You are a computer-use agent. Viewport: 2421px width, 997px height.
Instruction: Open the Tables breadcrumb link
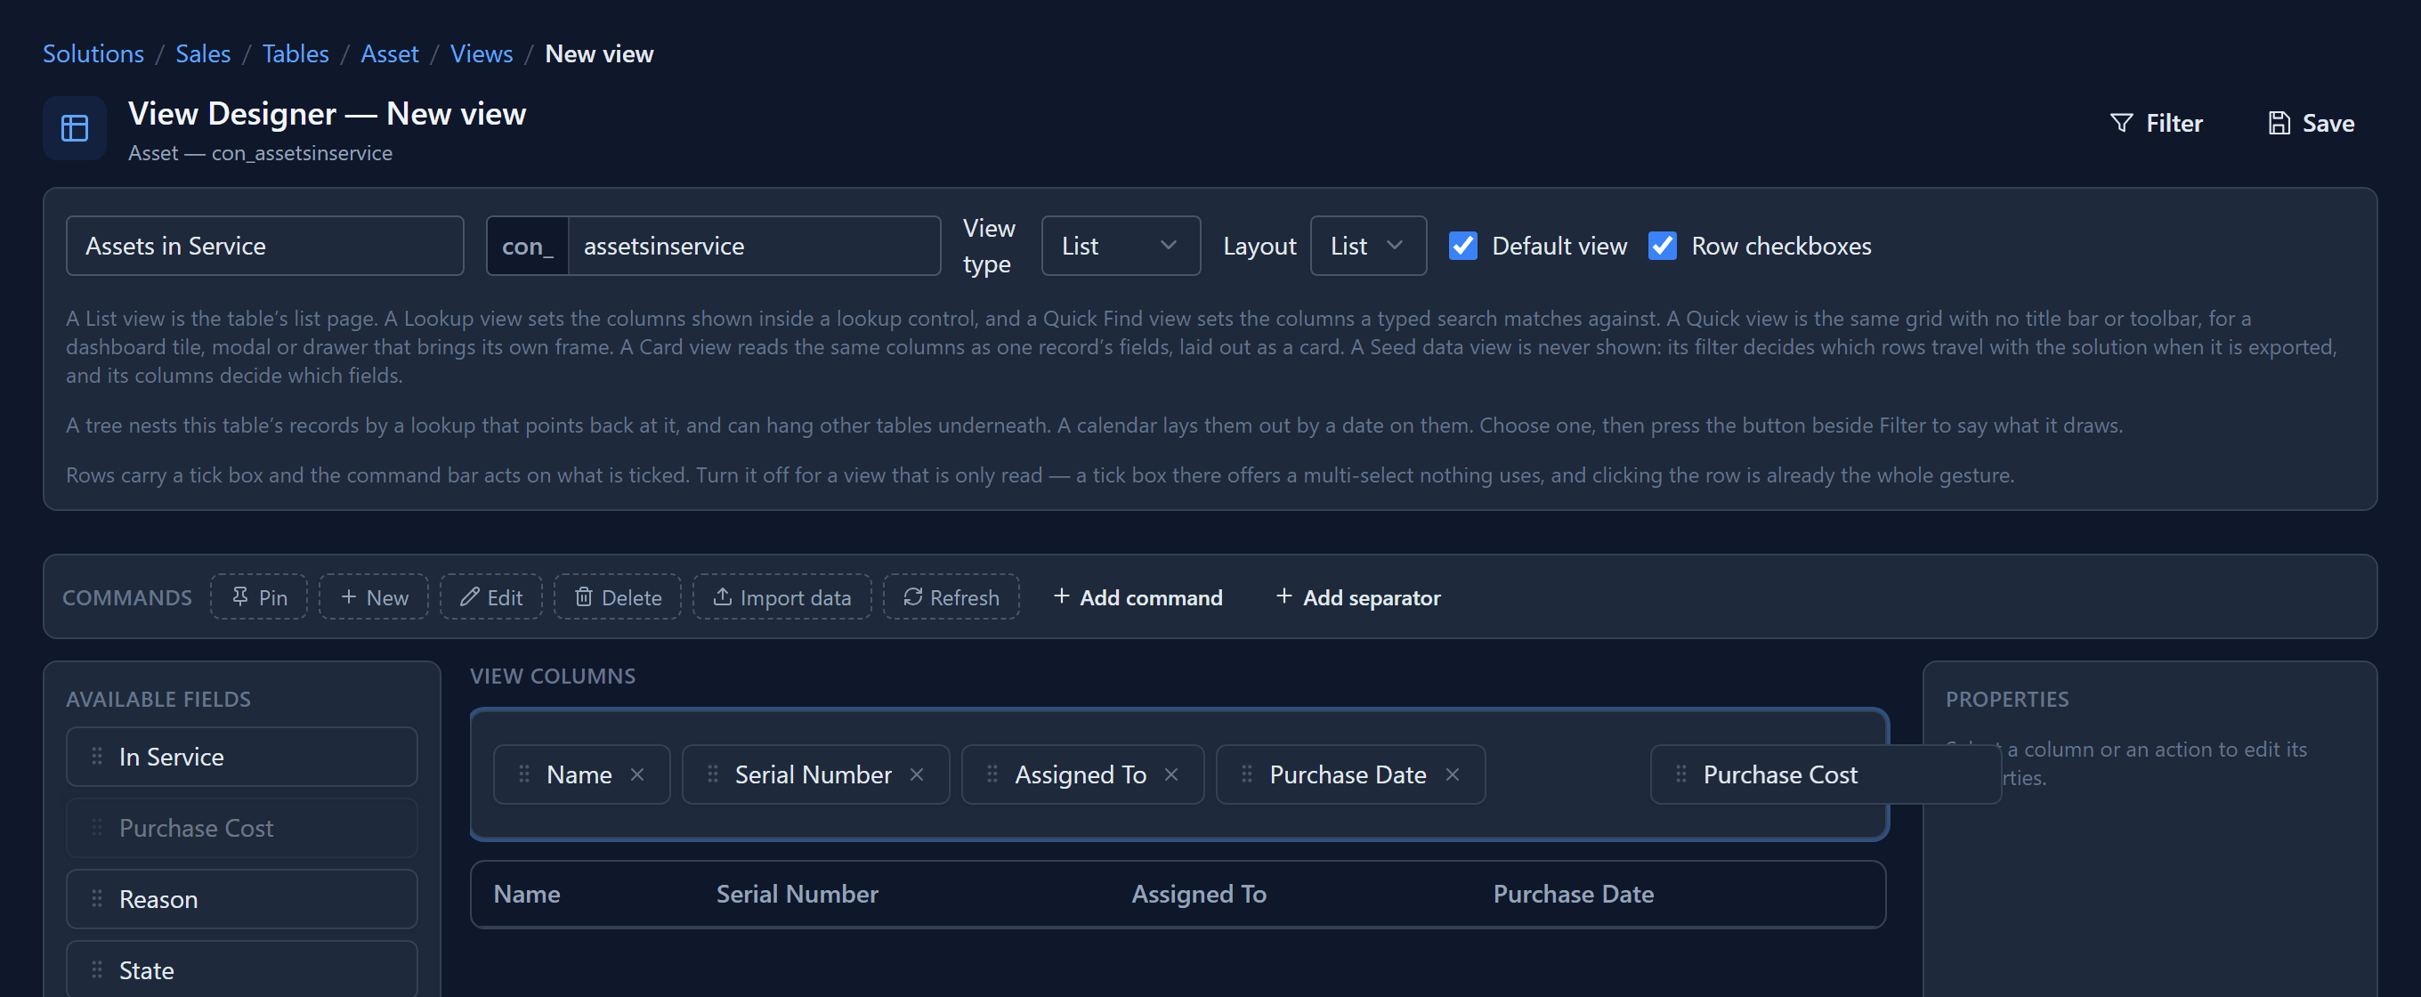coord(296,53)
